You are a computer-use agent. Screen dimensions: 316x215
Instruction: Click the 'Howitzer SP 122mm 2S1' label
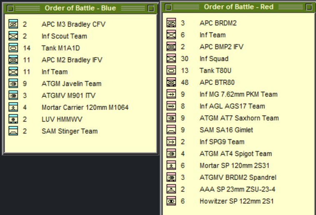[x=237, y=201]
